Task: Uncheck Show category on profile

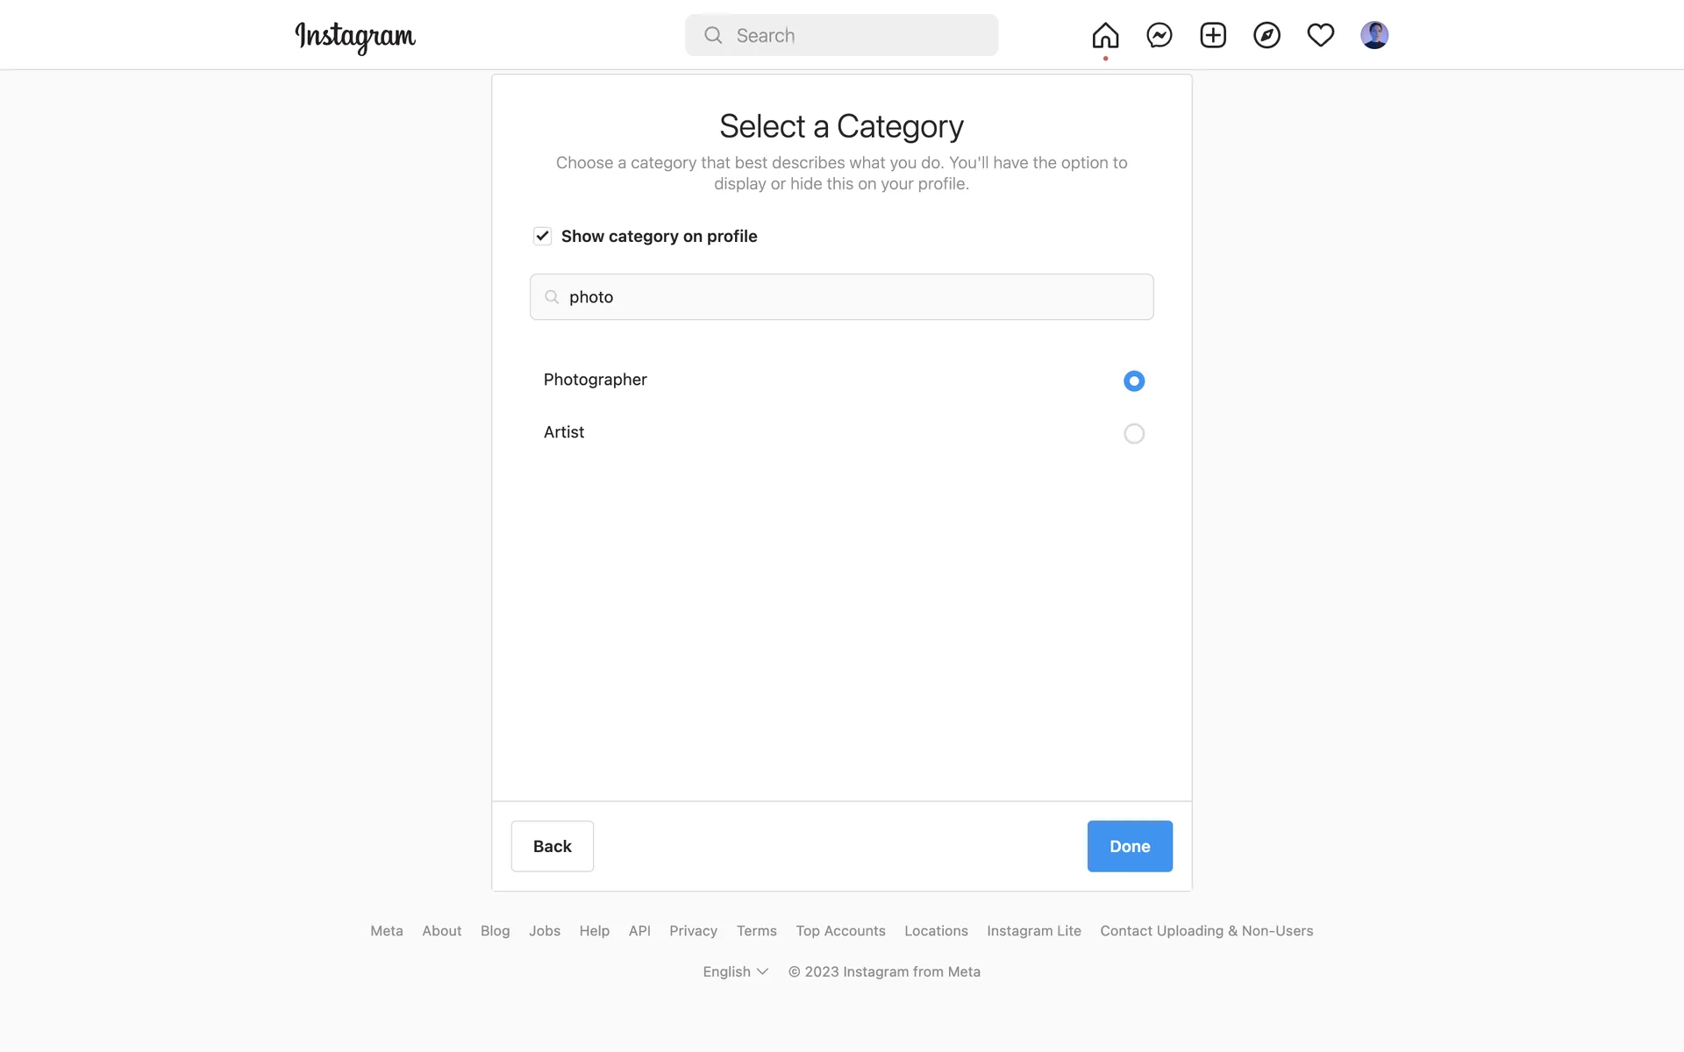Action: 542,236
